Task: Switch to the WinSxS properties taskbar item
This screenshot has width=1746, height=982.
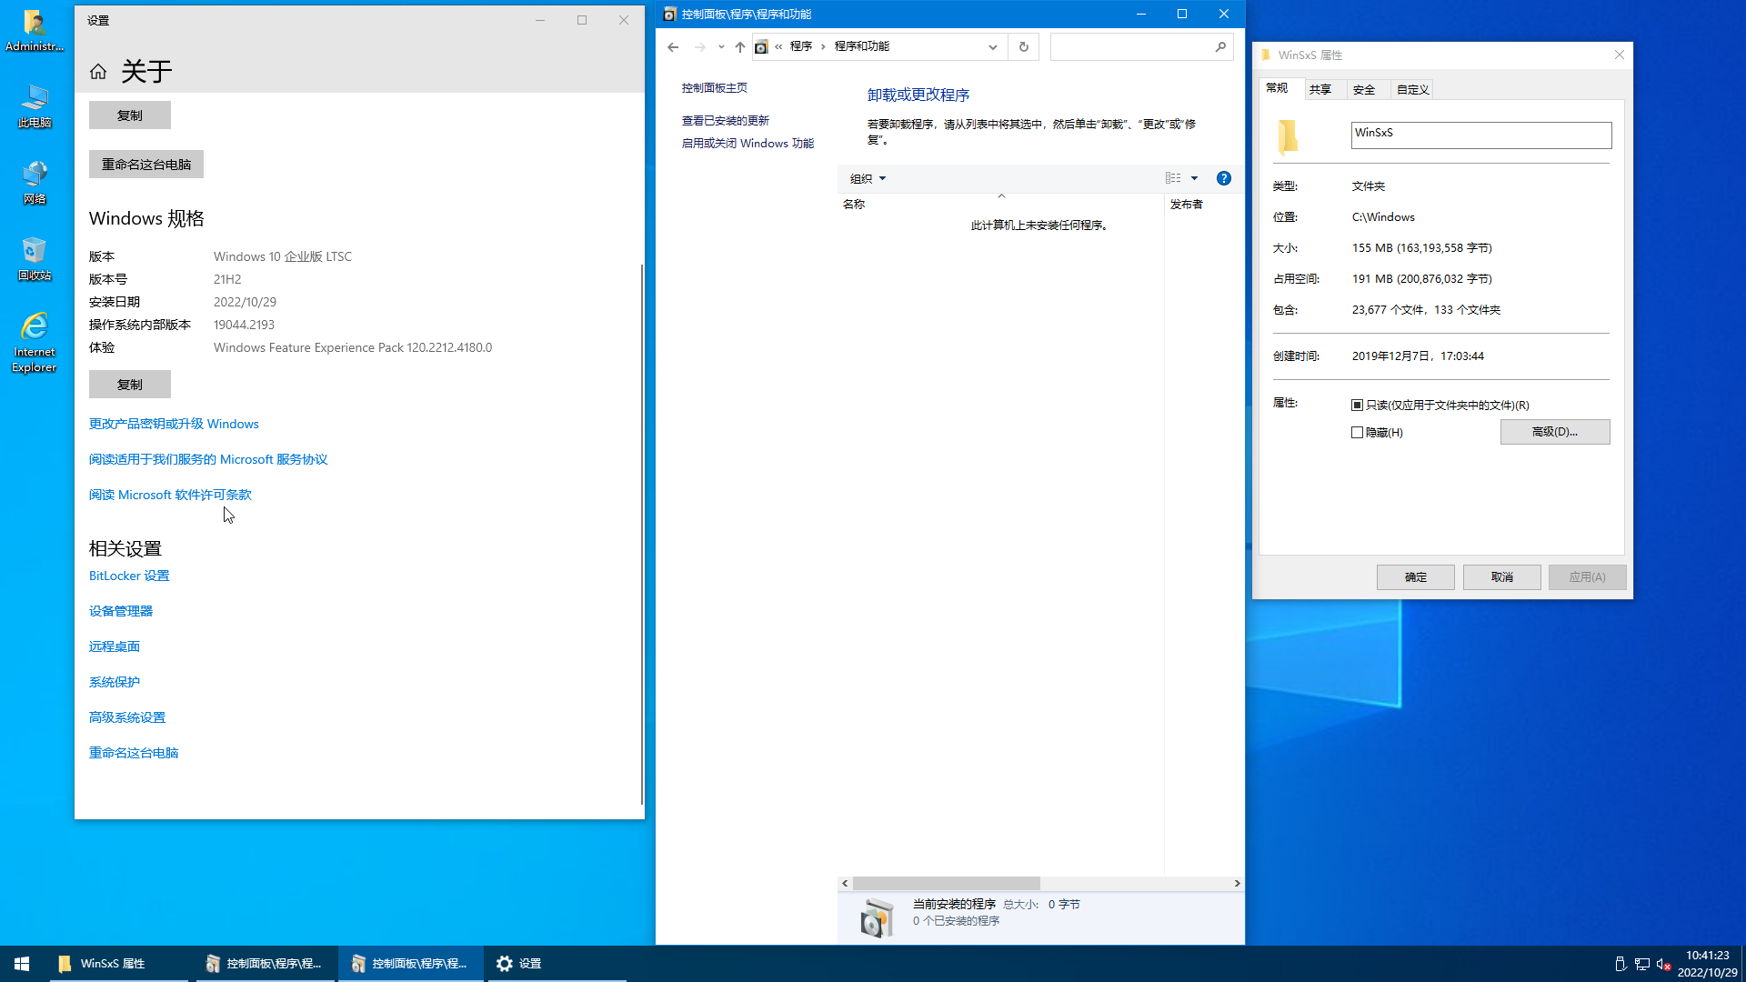Action: 118,963
